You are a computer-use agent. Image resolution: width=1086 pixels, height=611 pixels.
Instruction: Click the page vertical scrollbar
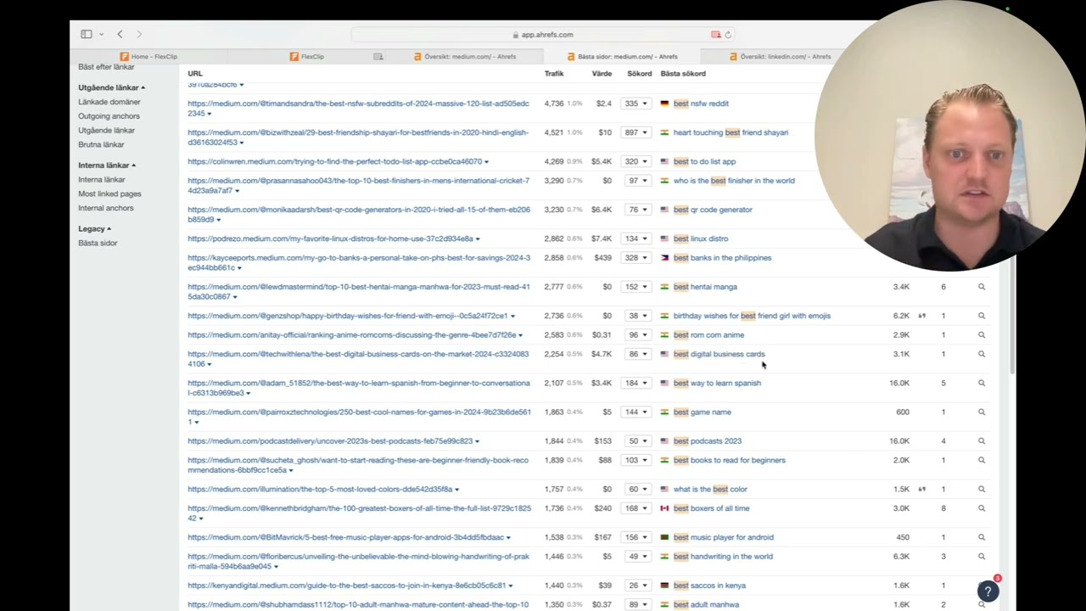1011,314
